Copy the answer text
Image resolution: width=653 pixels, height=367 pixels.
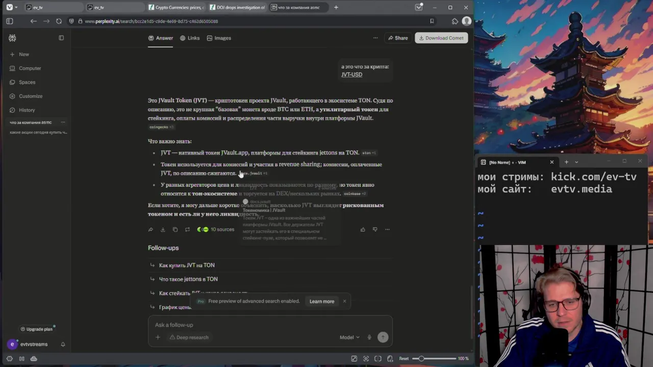click(175, 229)
